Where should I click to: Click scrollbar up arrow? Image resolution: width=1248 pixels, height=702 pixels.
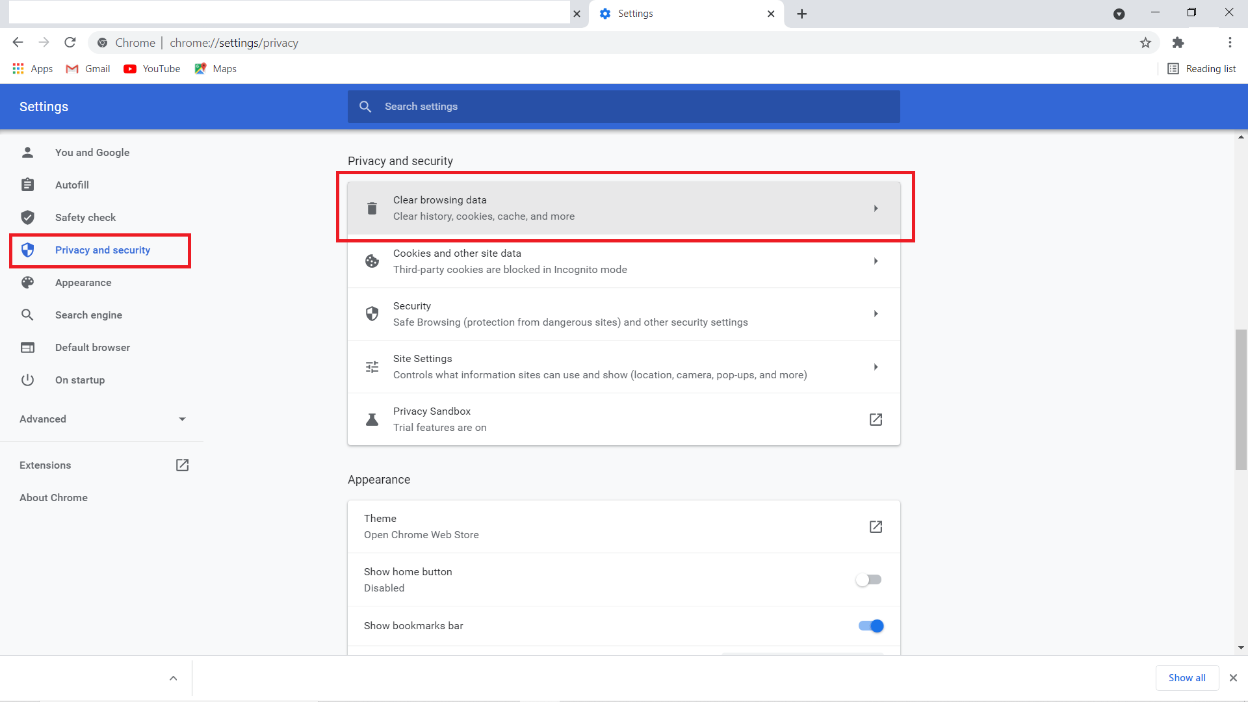1241,137
